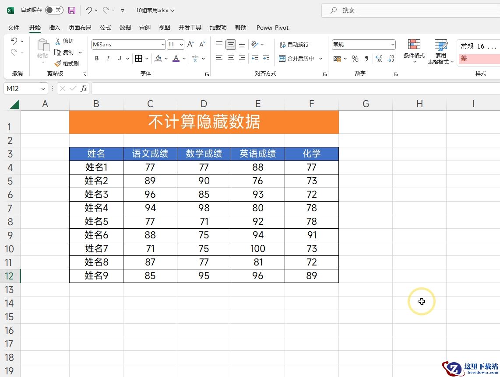The image size is (500, 377).
Task: Click the formula bar input
Action: [296, 88]
